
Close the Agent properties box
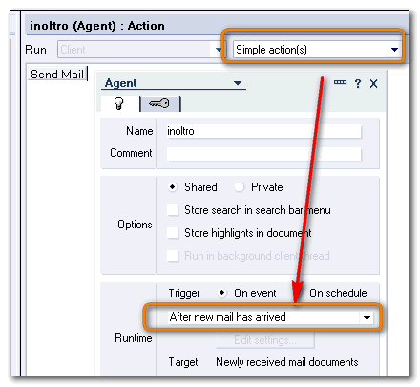pyautogui.click(x=373, y=84)
